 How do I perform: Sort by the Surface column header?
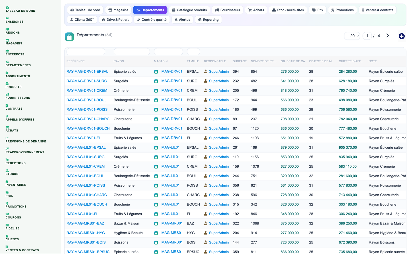pyautogui.click(x=240, y=61)
